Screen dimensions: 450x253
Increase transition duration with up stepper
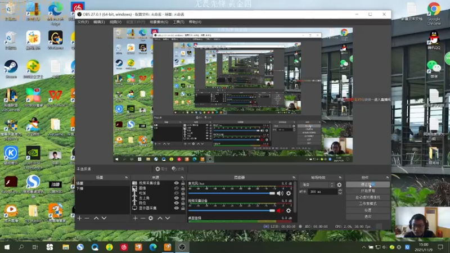(340, 190)
